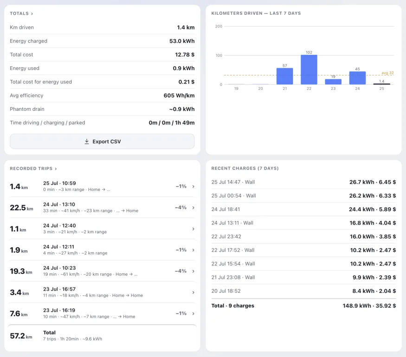Click the 102 km bar for day 22
The width and height of the screenshot is (406, 357).
(x=309, y=70)
